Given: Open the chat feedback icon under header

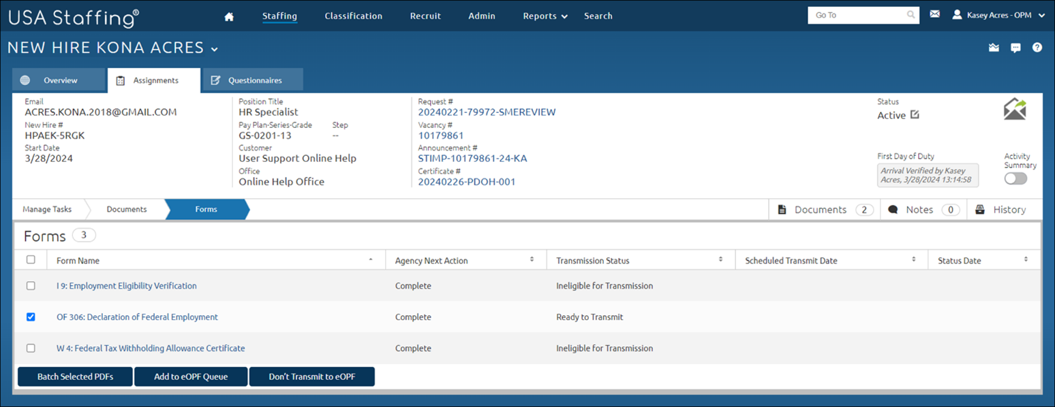Looking at the screenshot, I should pyautogui.click(x=1015, y=48).
